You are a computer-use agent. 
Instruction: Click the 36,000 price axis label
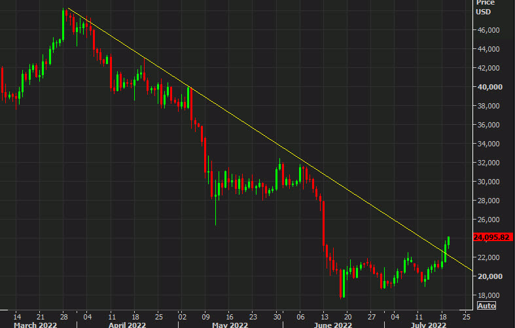point(489,125)
